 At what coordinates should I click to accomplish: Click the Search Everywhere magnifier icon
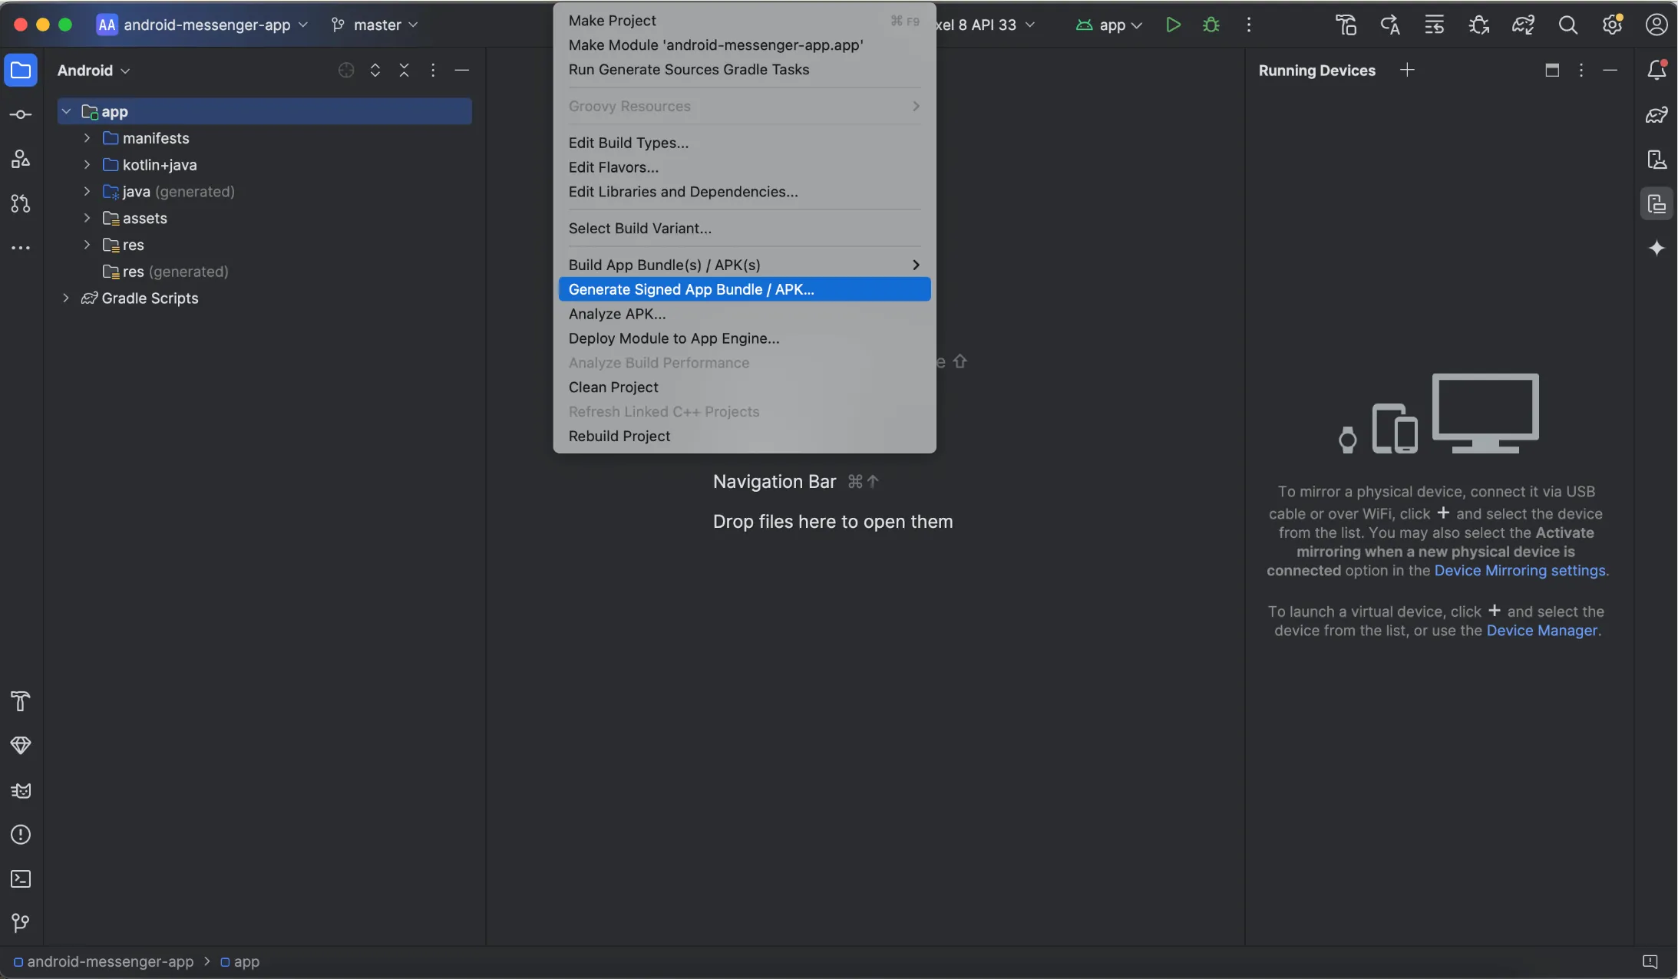(x=1568, y=25)
